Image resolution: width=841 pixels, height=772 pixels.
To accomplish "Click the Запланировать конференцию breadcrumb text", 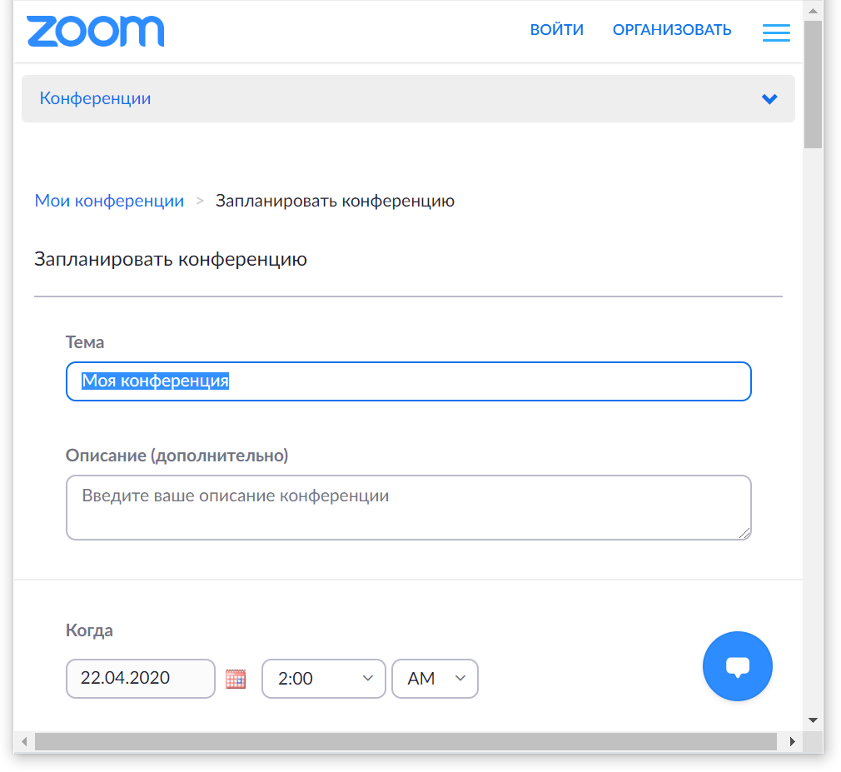I will pyautogui.click(x=335, y=201).
